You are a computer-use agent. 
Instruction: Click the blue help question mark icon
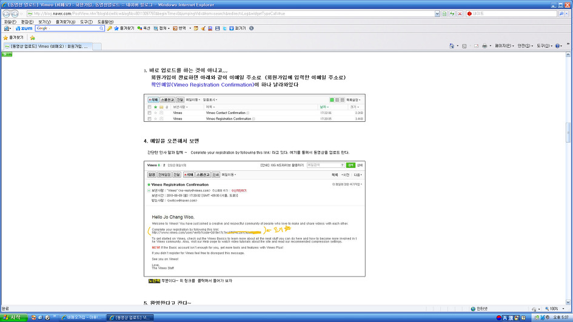557,46
